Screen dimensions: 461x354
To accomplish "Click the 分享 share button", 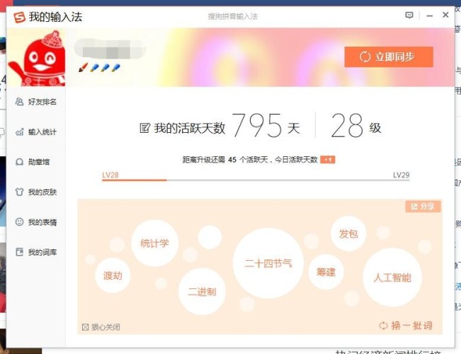I will (x=423, y=206).
